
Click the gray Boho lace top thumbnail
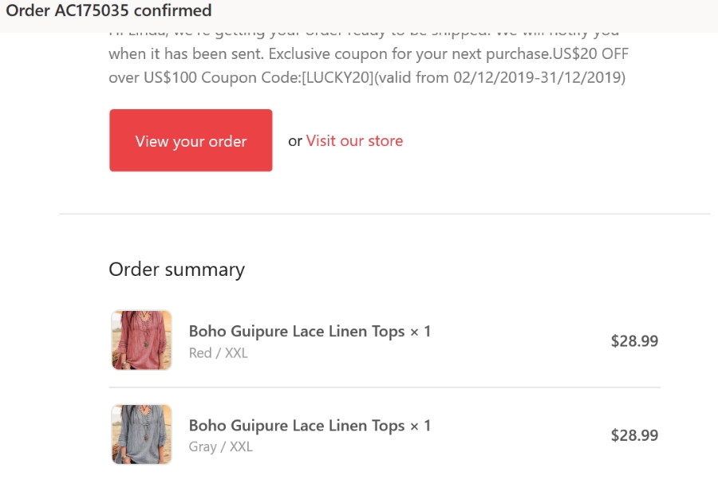pyautogui.click(x=141, y=434)
